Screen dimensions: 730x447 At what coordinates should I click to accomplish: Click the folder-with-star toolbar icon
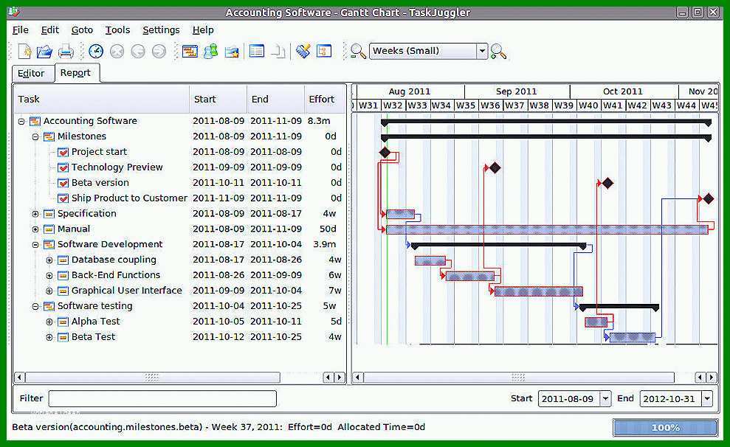coord(231,52)
